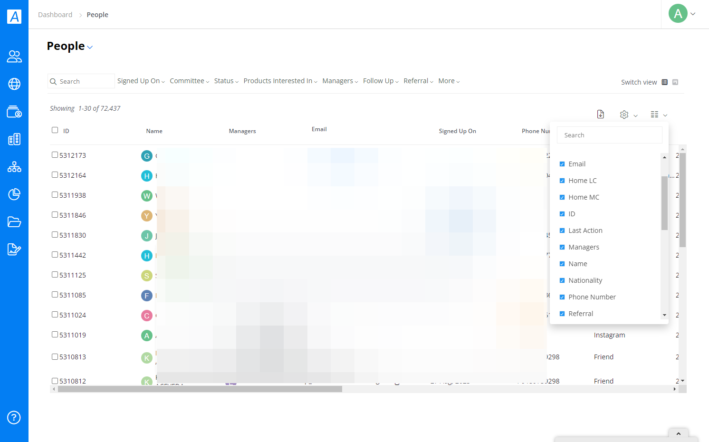Expand the Committee filter dropdown

(190, 81)
